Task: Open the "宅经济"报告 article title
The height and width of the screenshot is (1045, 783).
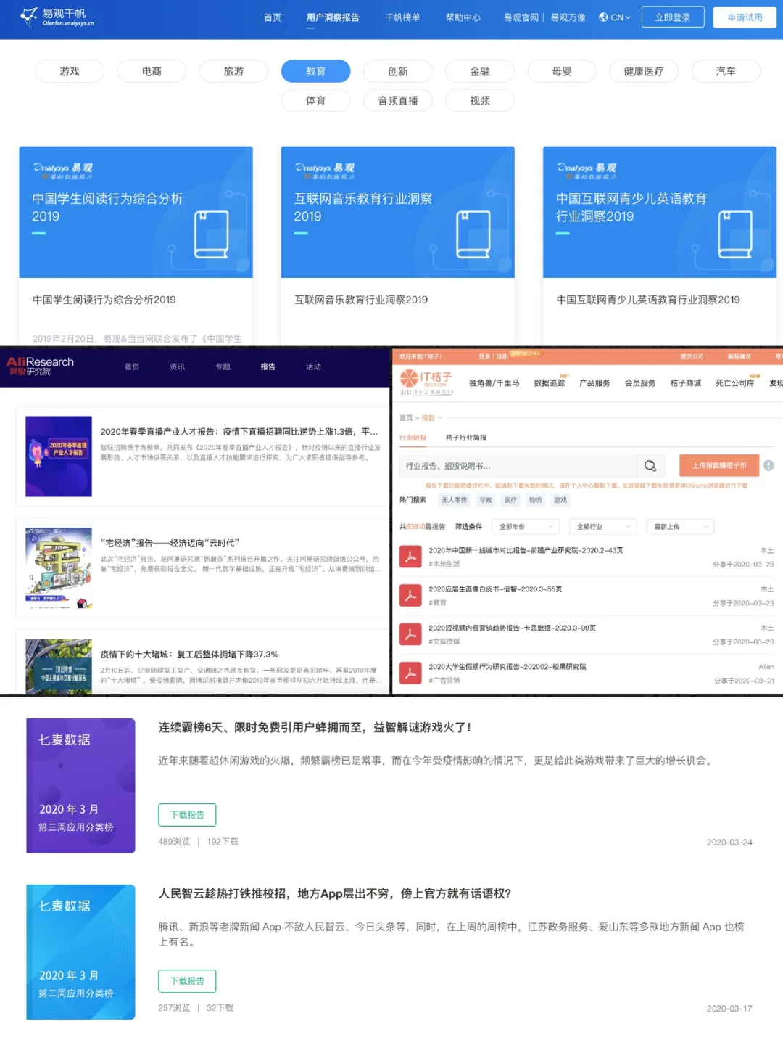Action: [170, 543]
